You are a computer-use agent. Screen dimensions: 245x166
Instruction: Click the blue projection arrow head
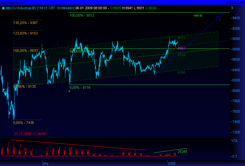(x=220, y=16)
